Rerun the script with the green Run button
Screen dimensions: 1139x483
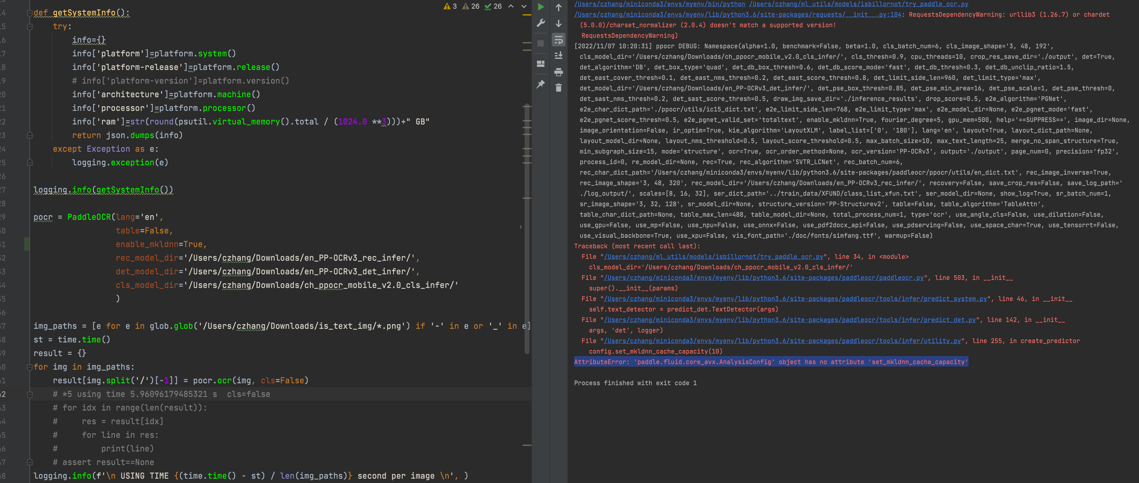coord(540,7)
